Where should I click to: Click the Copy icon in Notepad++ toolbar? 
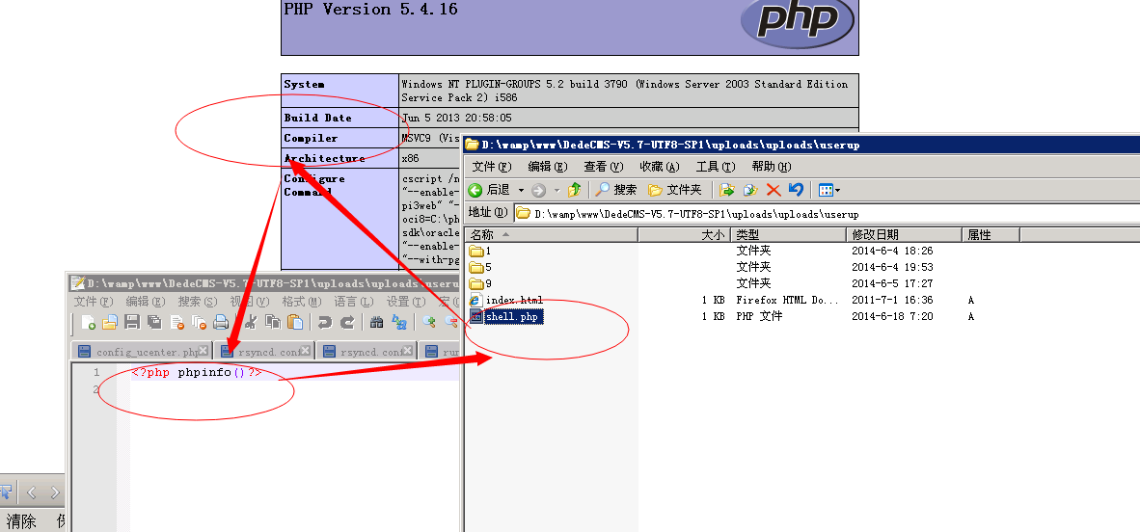pos(273,323)
